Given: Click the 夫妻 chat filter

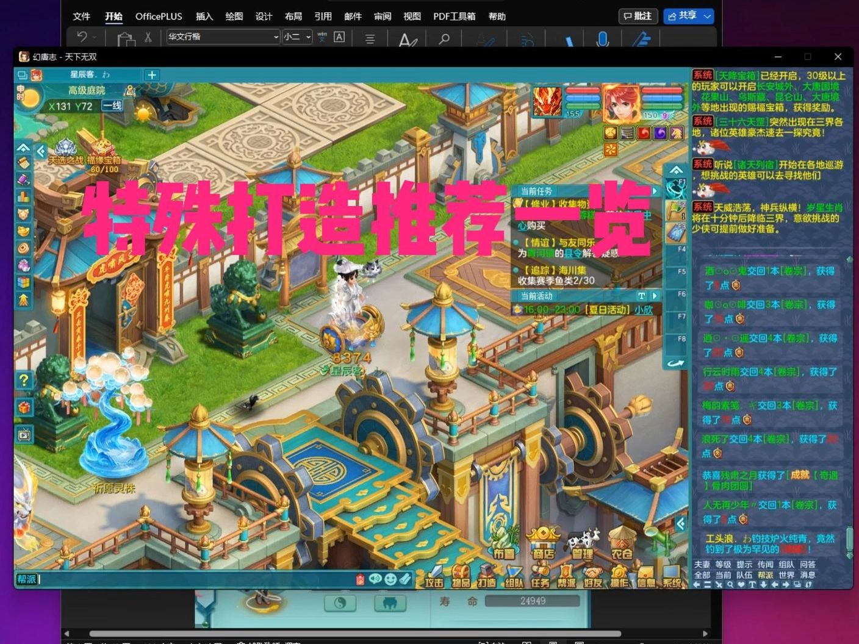Looking at the screenshot, I should coord(702,564).
